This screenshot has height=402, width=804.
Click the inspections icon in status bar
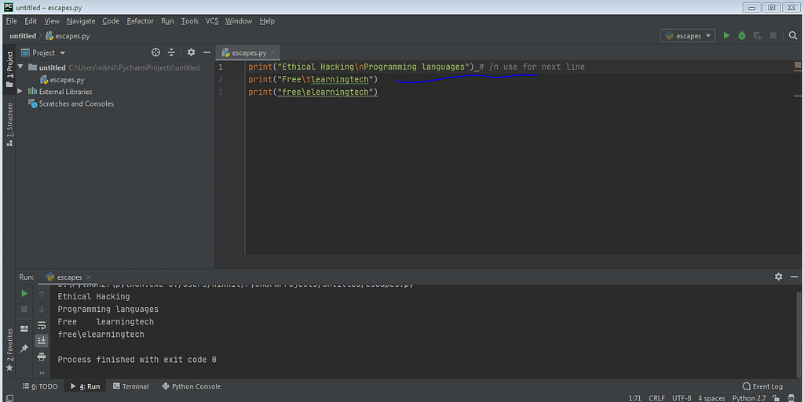pyautogui.click(x=791, y=398)
